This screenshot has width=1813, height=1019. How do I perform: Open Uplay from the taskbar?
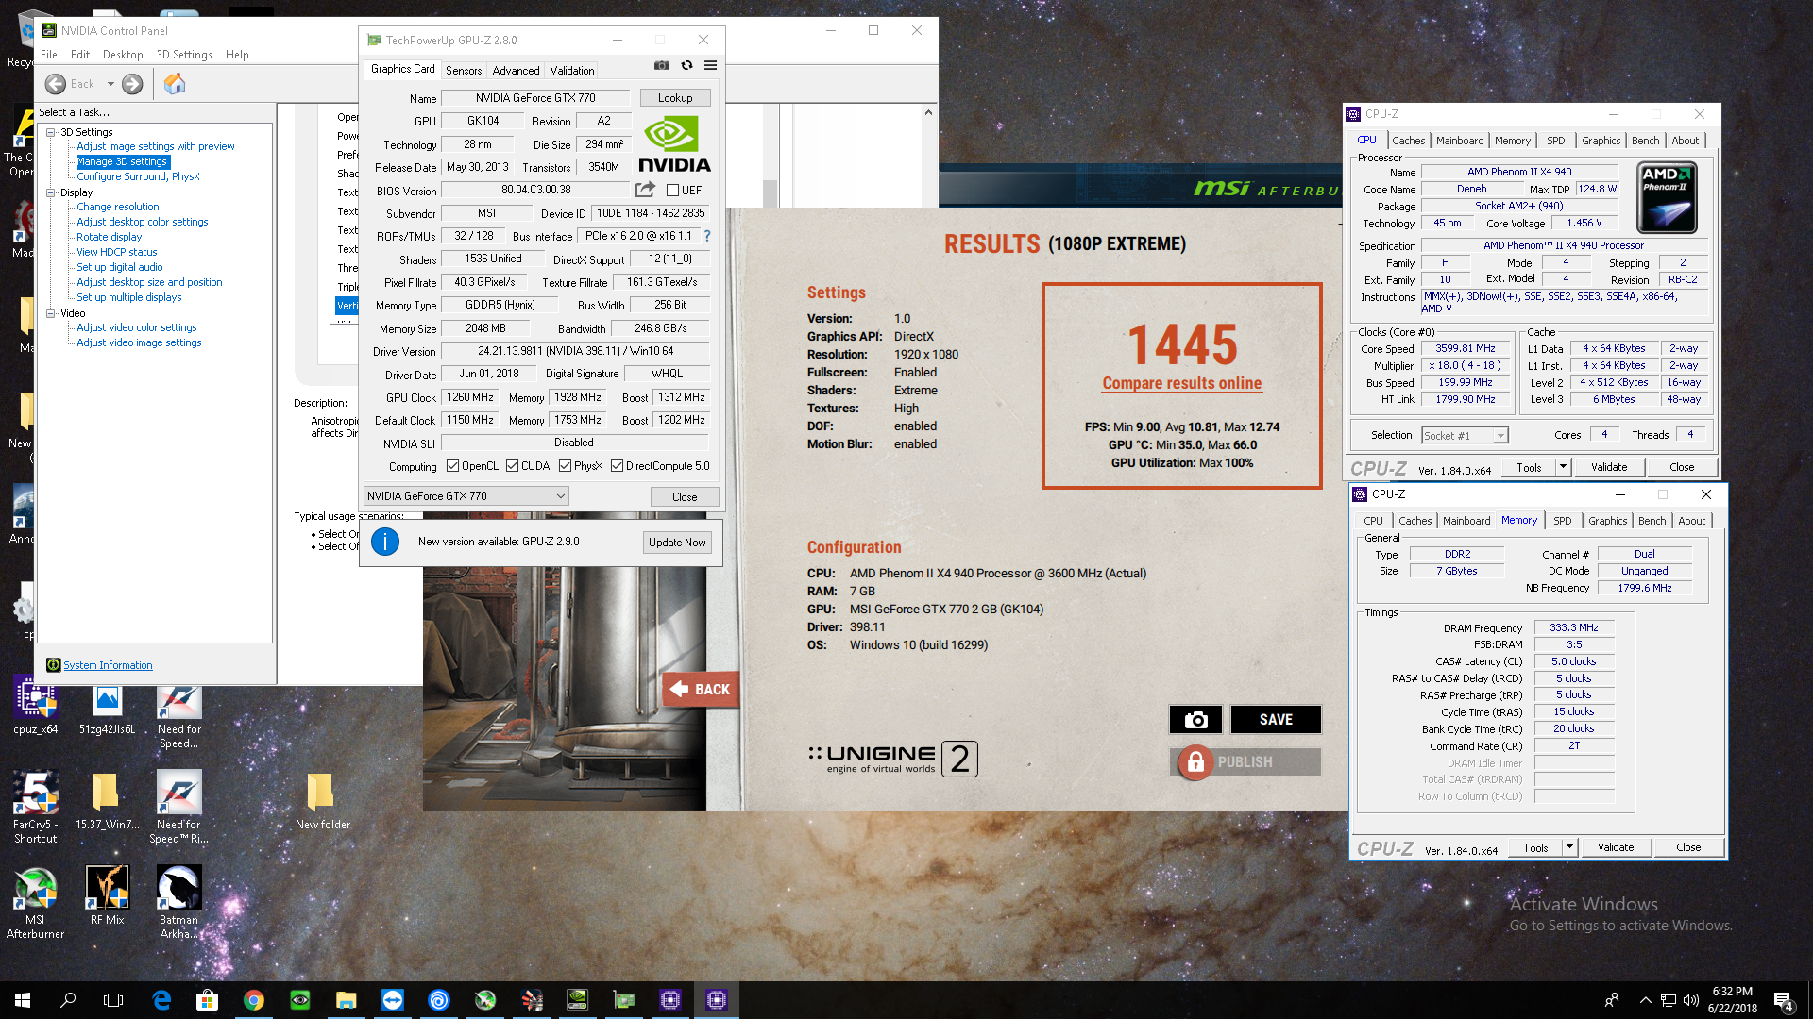tap(438, 1000)
